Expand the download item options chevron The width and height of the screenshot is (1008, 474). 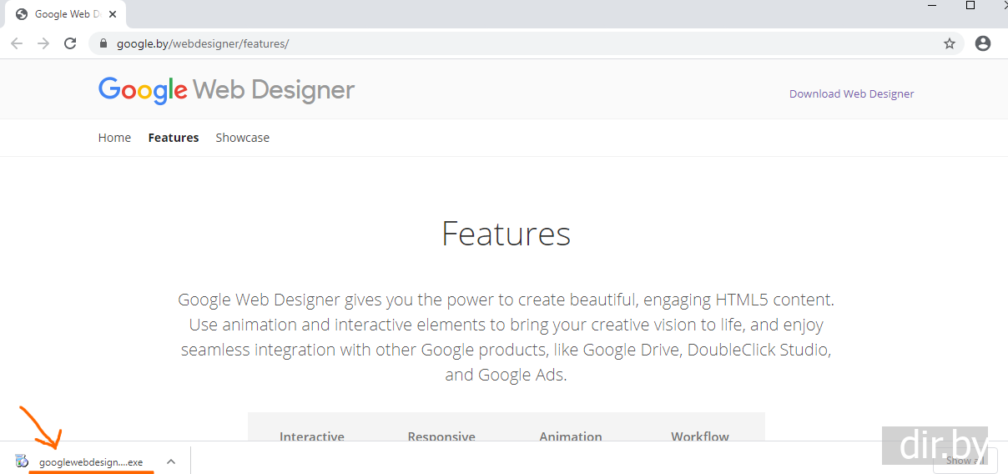point(170,461)
